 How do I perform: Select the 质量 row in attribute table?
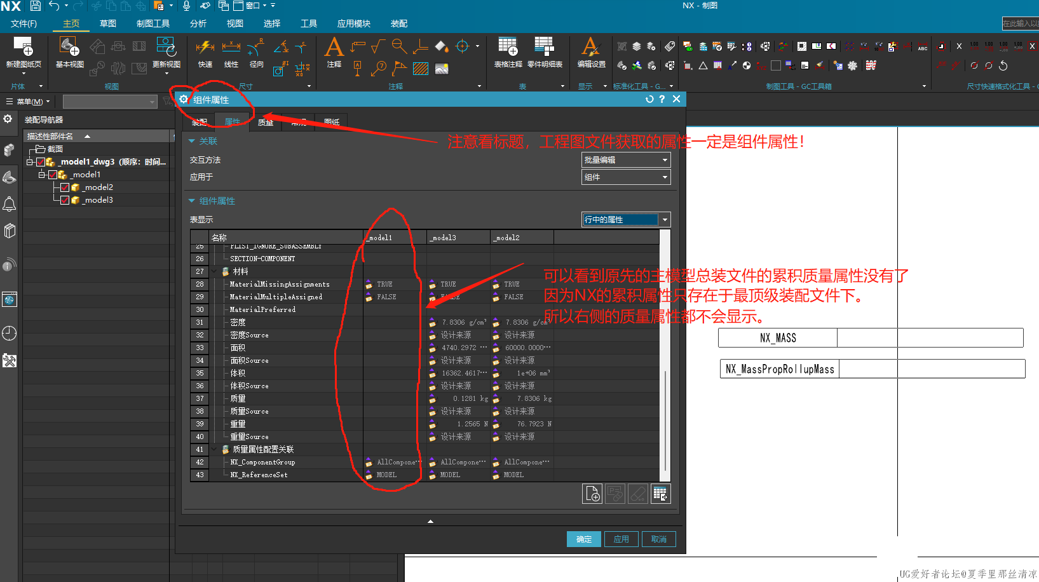click(x=424, y=398)
